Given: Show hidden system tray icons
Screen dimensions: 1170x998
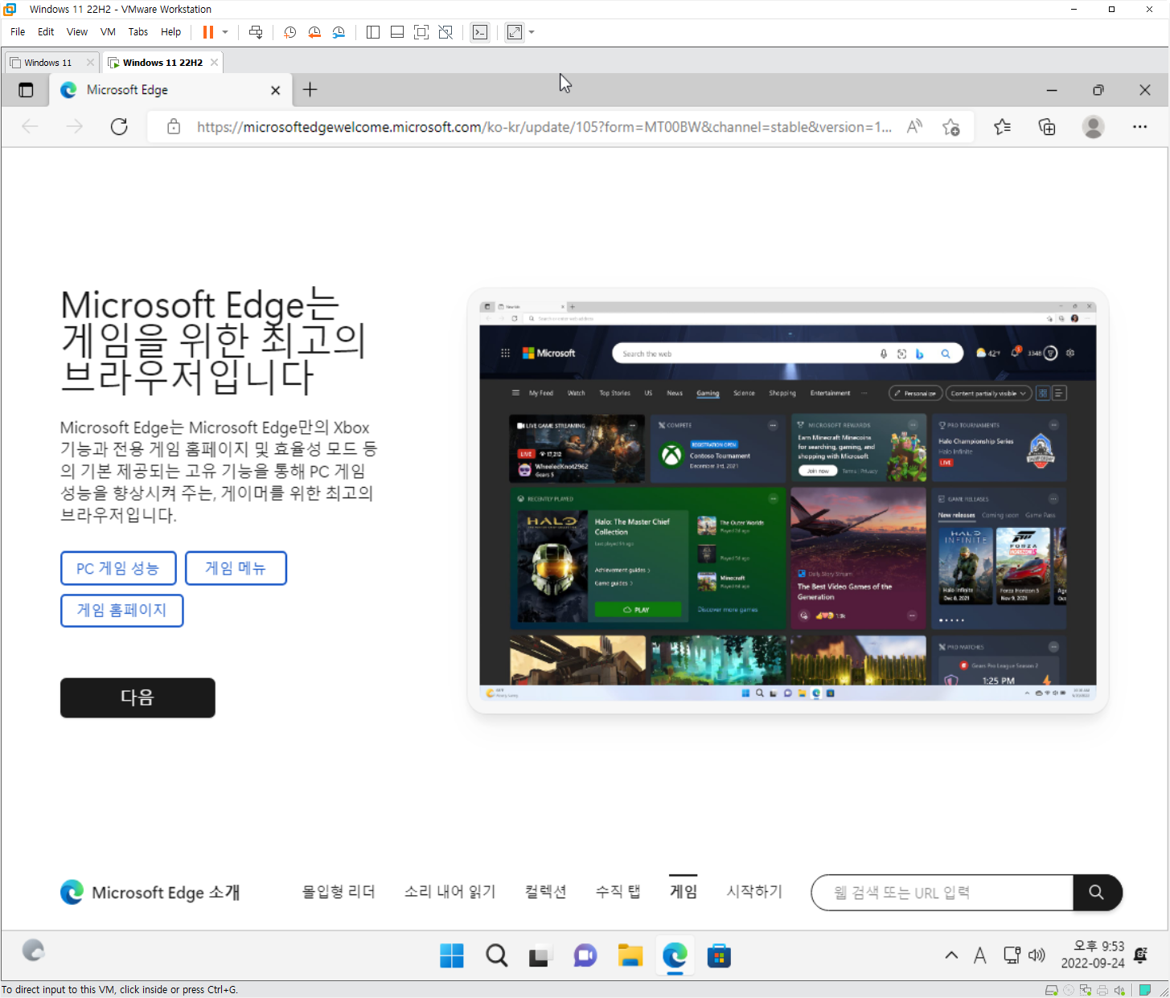Looking at the screenshot, I should [951, 955].
